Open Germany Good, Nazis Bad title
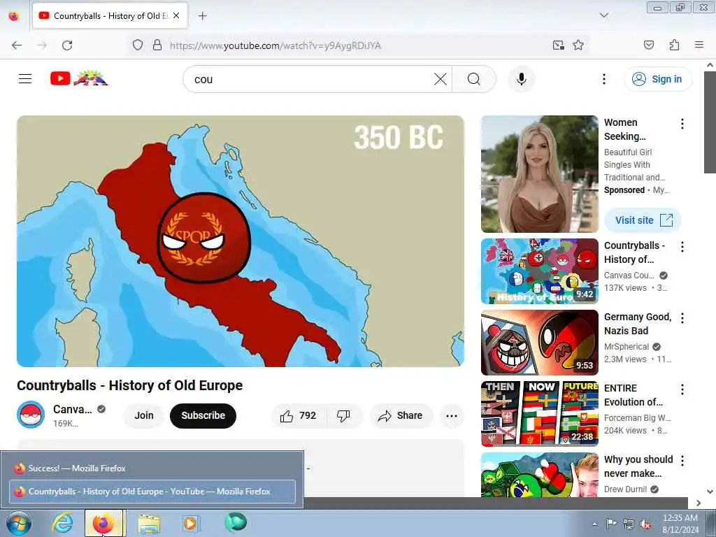This screenshot has width=716, height=537. (638, 323)
